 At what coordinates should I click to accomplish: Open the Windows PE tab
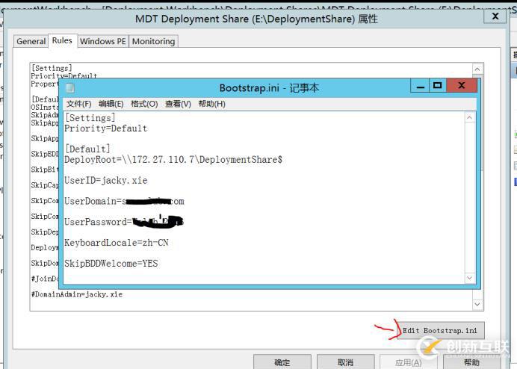[103, 41]
